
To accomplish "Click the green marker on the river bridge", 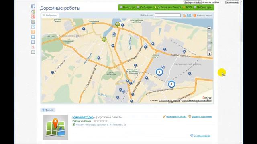I will (x=117, y=25).
